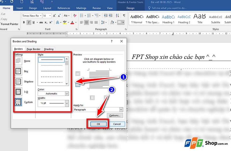Switch to the Insert ribbon tab
This screenshot has height=151, width=231.
coord(19,8)
